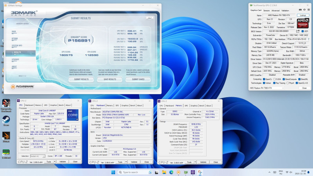
Task: Click the Help button in 3DMark Vantage
Action: [149, 18]
